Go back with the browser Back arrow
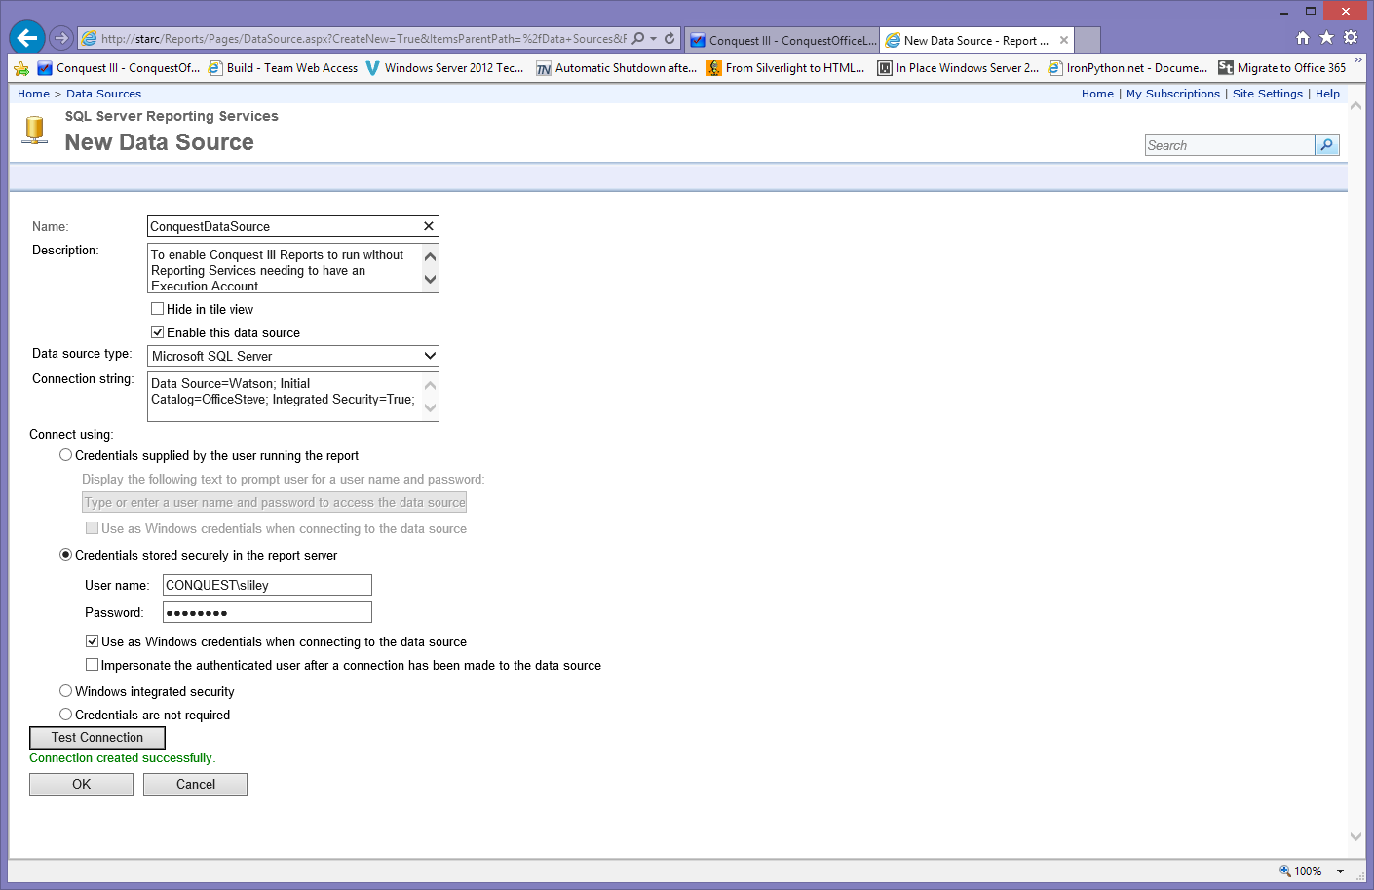 (27, 38)
